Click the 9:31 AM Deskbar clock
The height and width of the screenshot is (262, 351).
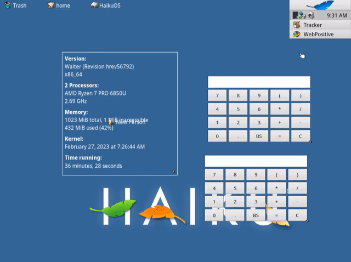coord(337,15)
